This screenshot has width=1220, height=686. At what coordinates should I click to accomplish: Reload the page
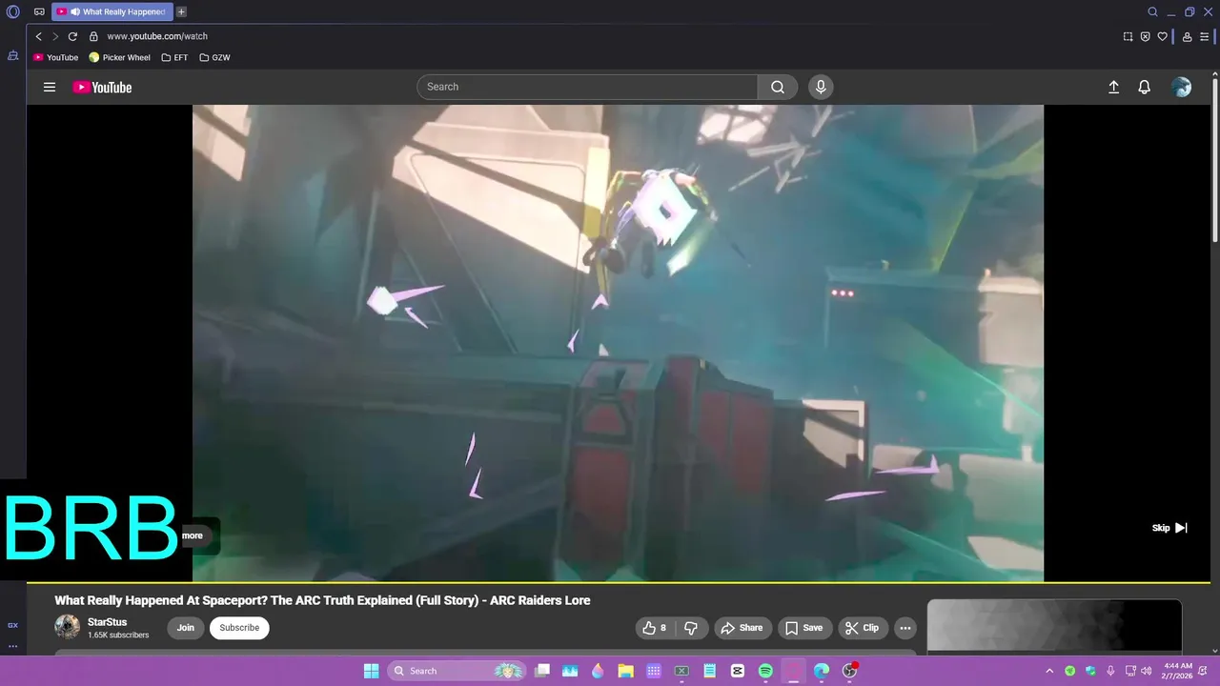[x=72, y=36]
